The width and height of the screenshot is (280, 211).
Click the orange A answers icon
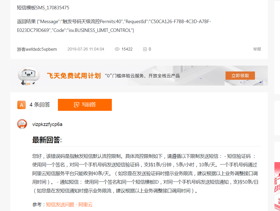[22, 105]
